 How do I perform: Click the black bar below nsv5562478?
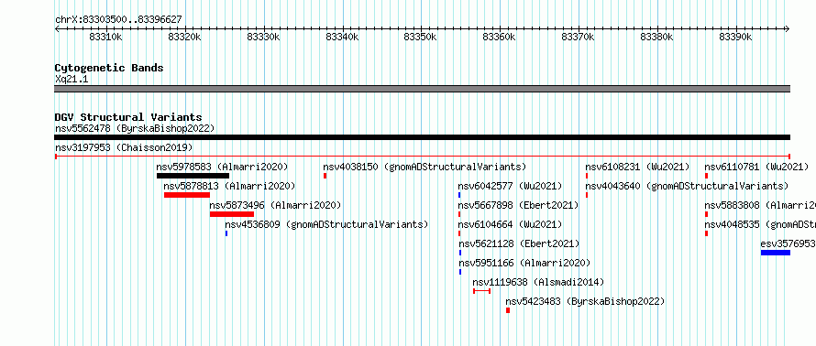click(x=423, y=137)
